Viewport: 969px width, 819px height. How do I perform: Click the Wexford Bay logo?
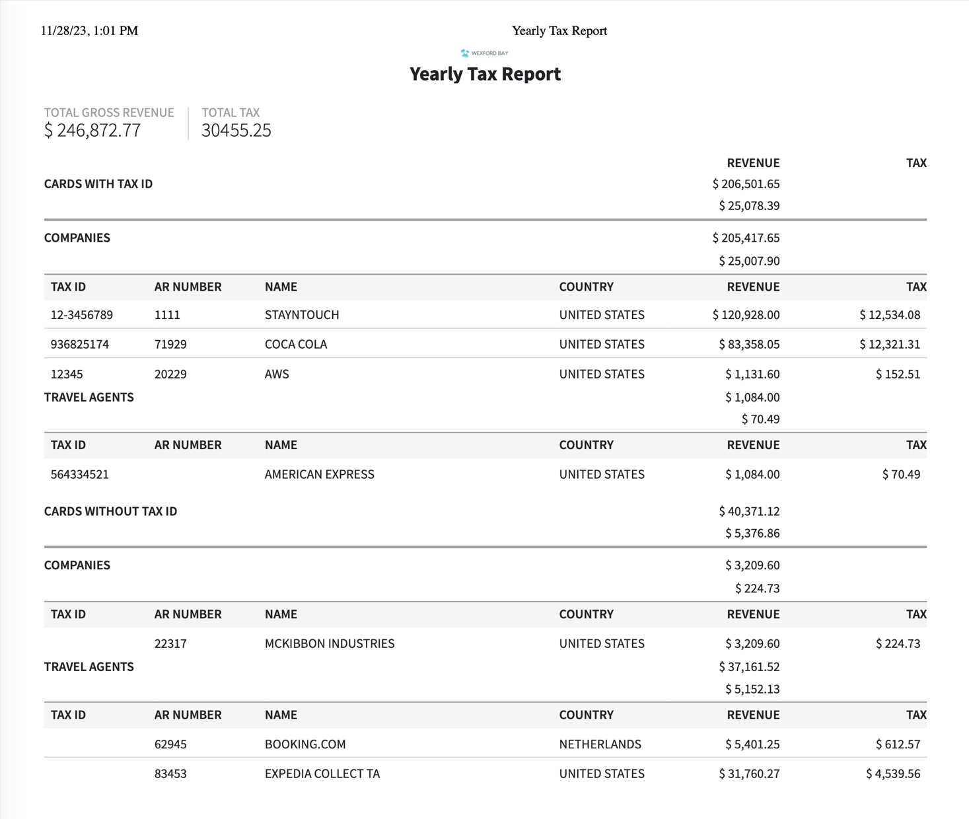click(x=484, y=53)
